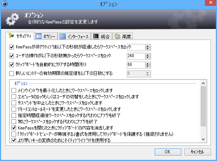Uncheck the lock after KeePass inactivity checkbox
This screenshot has height=161, width=217.
click(x=11, y=47)
